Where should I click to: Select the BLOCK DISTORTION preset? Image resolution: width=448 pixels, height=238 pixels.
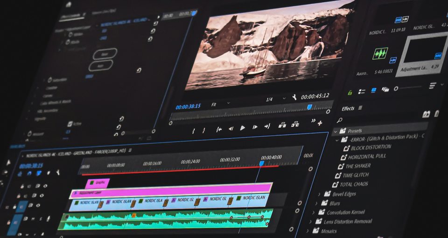click(x=371, y=147)
